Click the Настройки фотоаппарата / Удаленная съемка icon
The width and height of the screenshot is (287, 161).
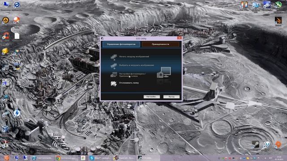pos(113,75)
